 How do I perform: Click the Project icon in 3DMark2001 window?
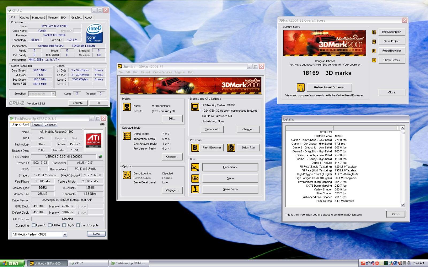[x=127, y=107]
